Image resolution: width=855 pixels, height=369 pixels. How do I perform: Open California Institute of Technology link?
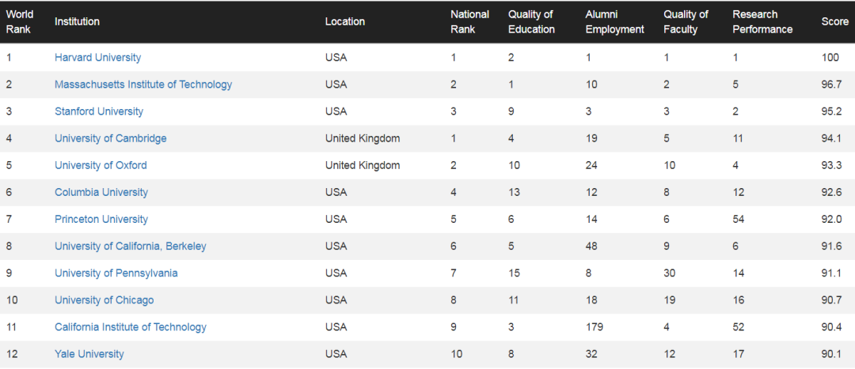[x=131, y=327]
